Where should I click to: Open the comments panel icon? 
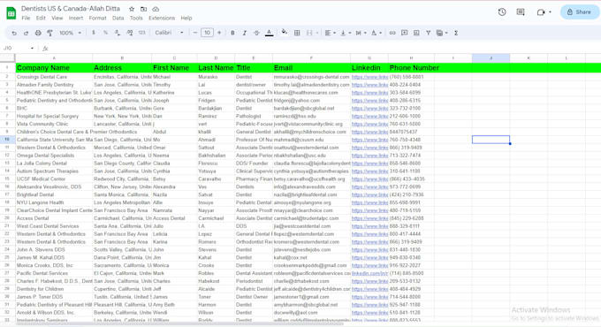[521, 11]
